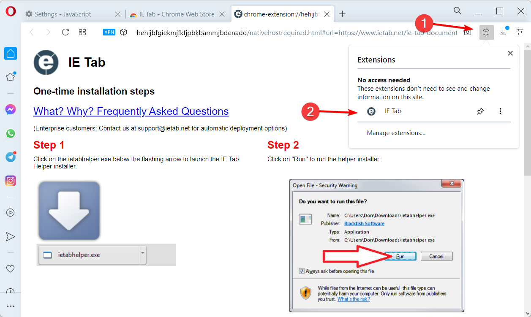Open Bookmarks star sidebar icon
This screenshot has height=317, width=531.
11,77
